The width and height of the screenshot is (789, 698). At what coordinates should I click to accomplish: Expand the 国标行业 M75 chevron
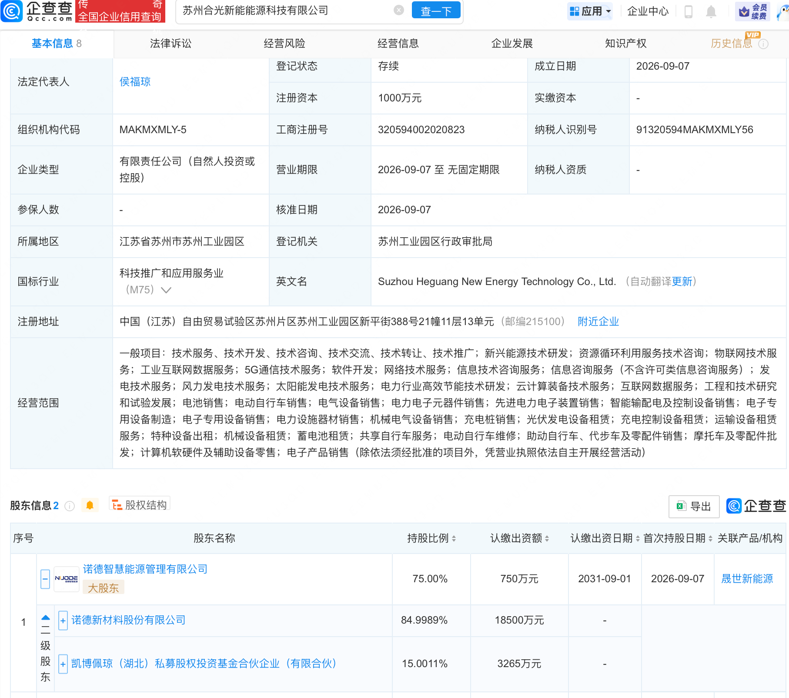(166, 290)
